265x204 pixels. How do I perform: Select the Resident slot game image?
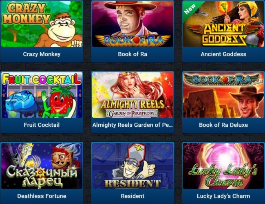coord(132,166)
